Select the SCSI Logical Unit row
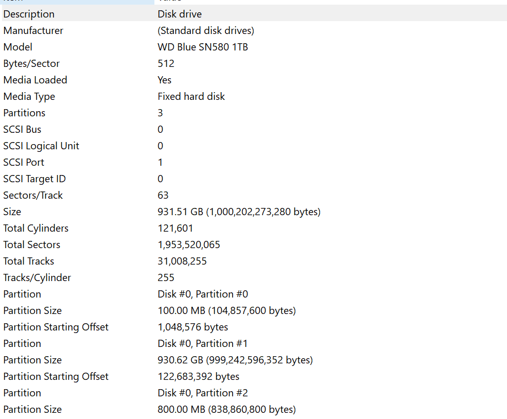507x419 pixels. (41, 146)
